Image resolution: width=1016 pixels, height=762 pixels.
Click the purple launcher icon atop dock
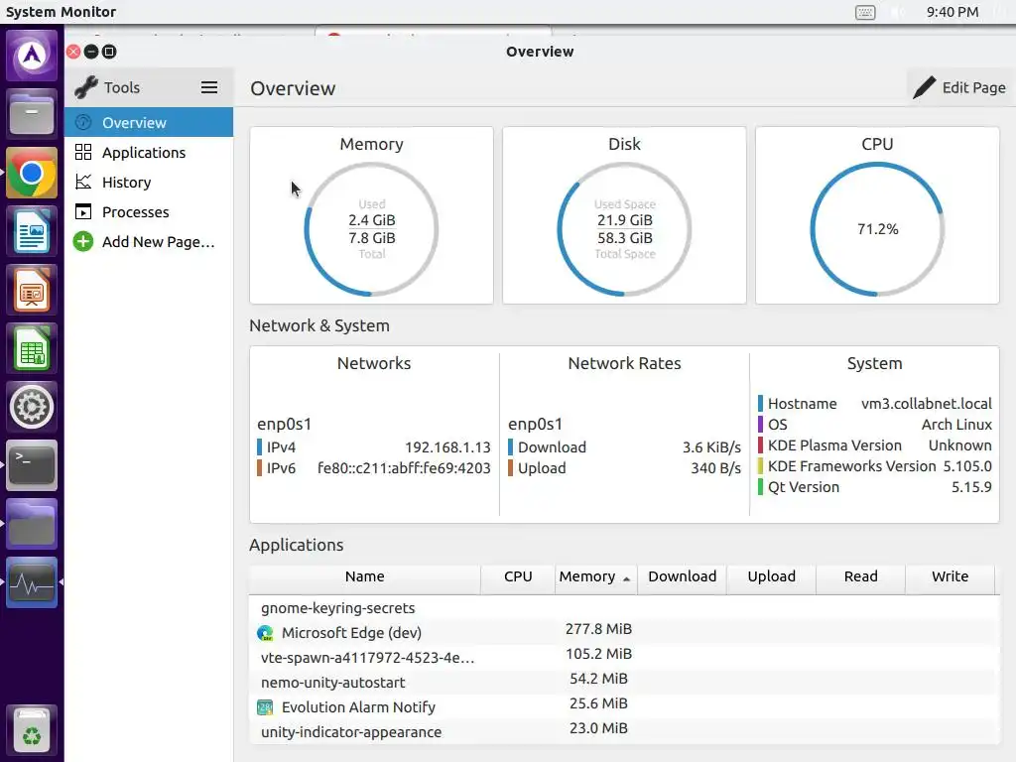pyautogui.click(x=31, y=56)
